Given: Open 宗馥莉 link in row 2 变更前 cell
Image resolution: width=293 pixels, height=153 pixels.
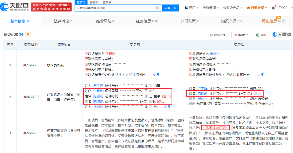Looking at the screenshot, I should coord(98,91).
